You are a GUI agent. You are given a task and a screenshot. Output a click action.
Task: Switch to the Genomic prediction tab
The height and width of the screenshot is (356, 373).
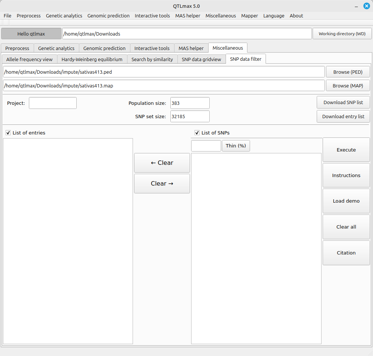coord(104,48)
